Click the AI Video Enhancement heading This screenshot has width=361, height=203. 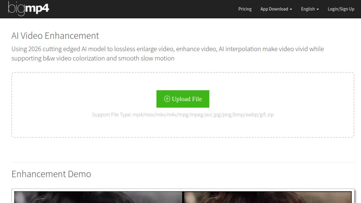tap(55, 36)
